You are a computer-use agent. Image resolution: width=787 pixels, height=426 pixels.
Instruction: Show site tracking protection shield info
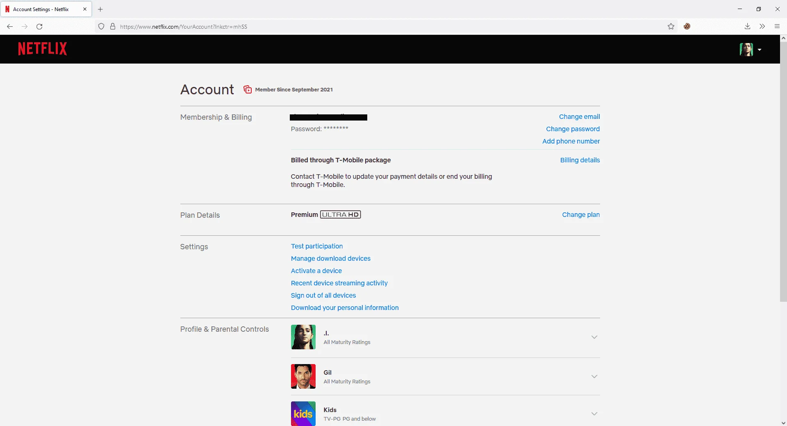coord(101,27)
